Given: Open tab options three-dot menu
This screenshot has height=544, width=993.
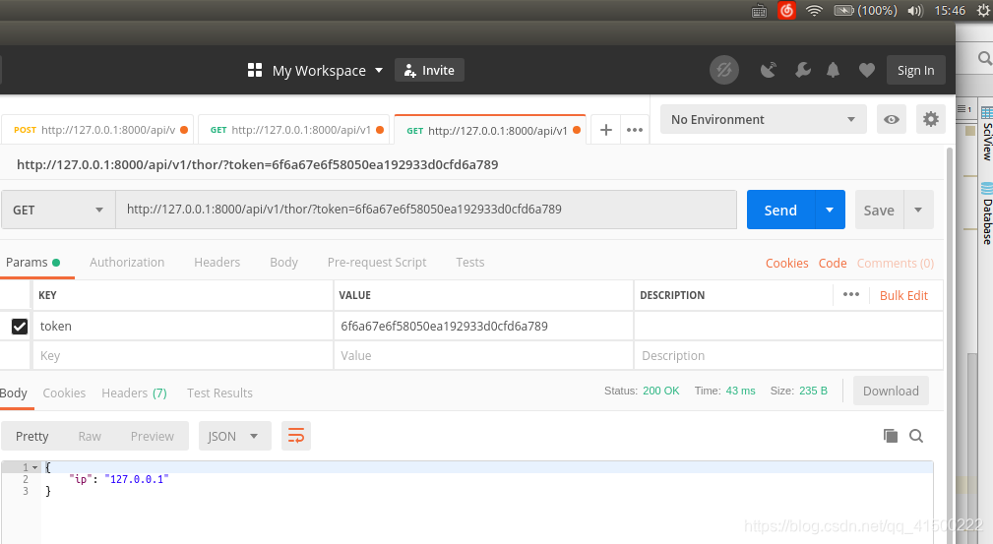Looking at the screenshot, I should click(x=635, y=130).
